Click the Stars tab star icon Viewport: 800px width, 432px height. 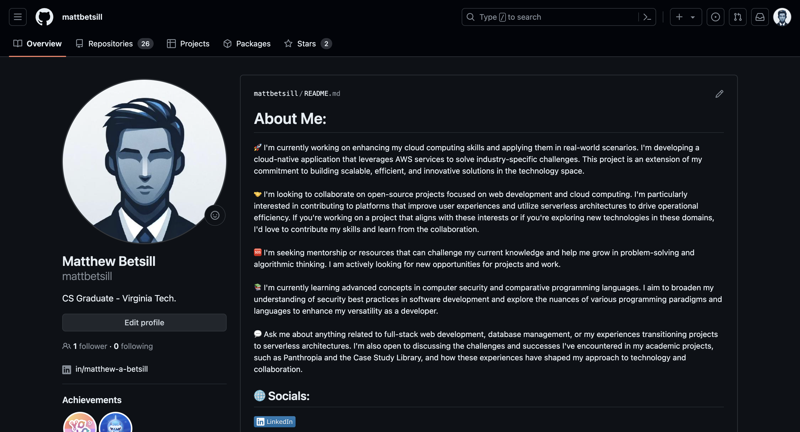click(x=288, y=44)
